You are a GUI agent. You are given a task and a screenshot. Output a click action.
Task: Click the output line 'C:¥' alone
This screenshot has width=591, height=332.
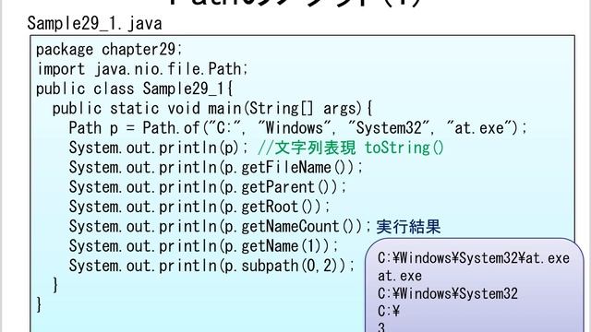pyautogui.click(x=389, y=312)
